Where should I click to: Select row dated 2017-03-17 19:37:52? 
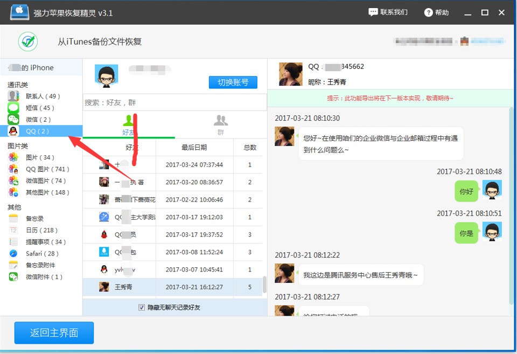tap(172, 234)
